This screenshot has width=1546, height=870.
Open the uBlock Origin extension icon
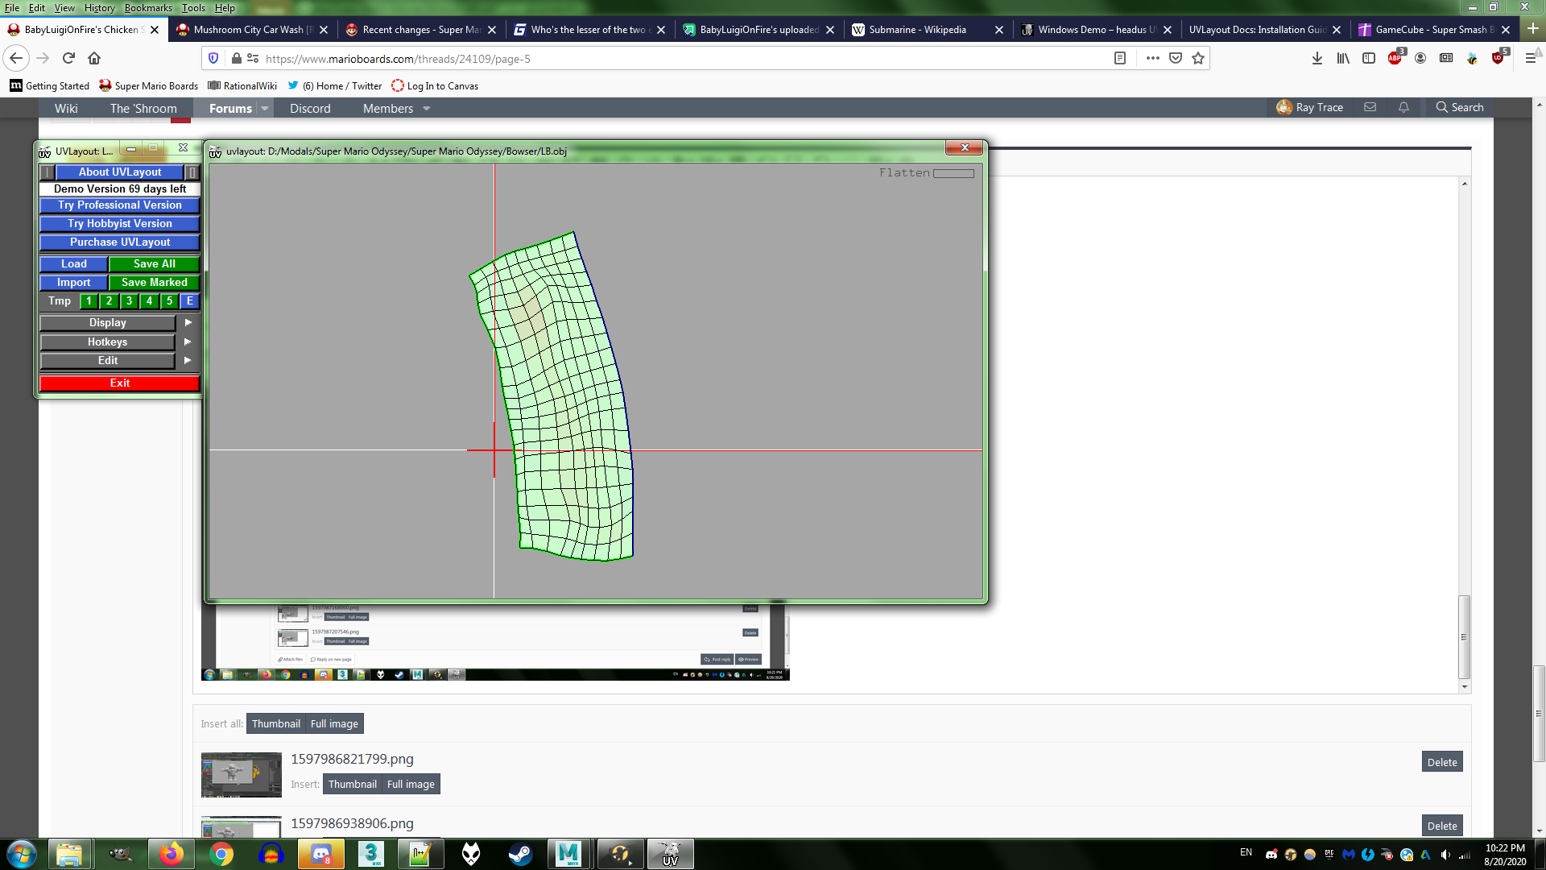(1498, 58)
